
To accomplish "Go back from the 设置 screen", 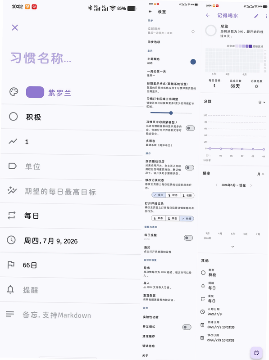I will [x=150, y=12].
